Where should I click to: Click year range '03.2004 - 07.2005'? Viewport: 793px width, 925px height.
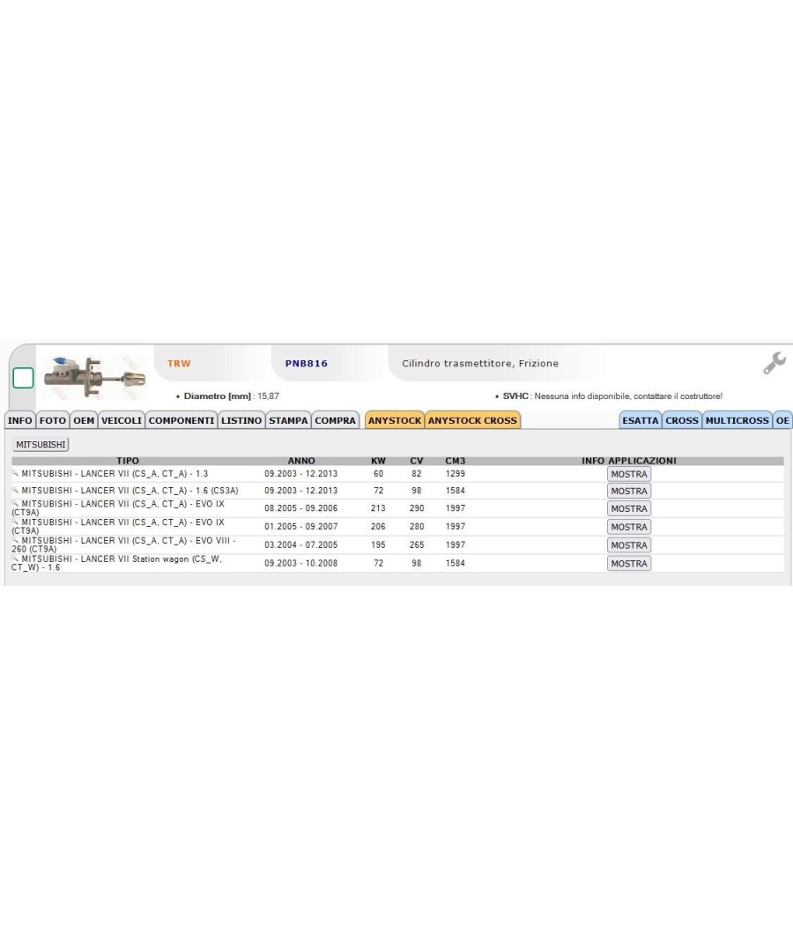click(x=301, y=544)
